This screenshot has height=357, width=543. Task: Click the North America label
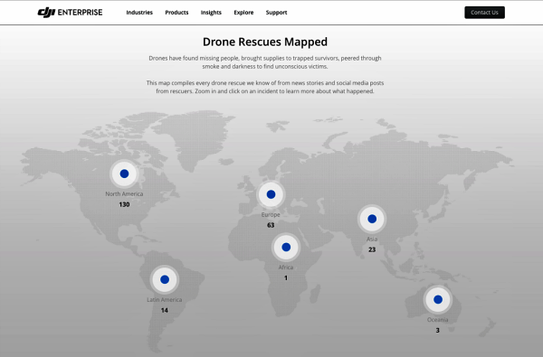124,194
